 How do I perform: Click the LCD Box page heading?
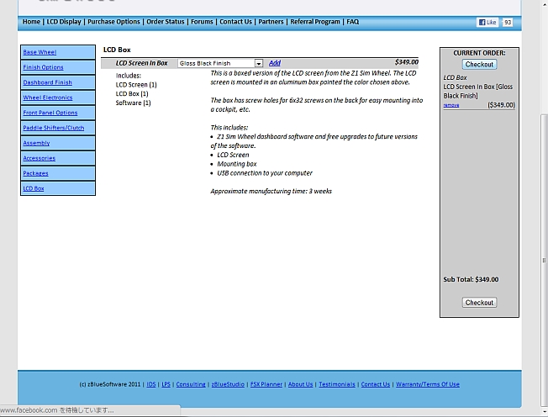[117, 50]
